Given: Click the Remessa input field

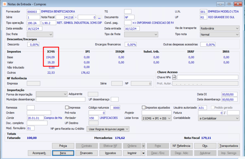Looking at the screenshot, I should click(x=31, y=108).
